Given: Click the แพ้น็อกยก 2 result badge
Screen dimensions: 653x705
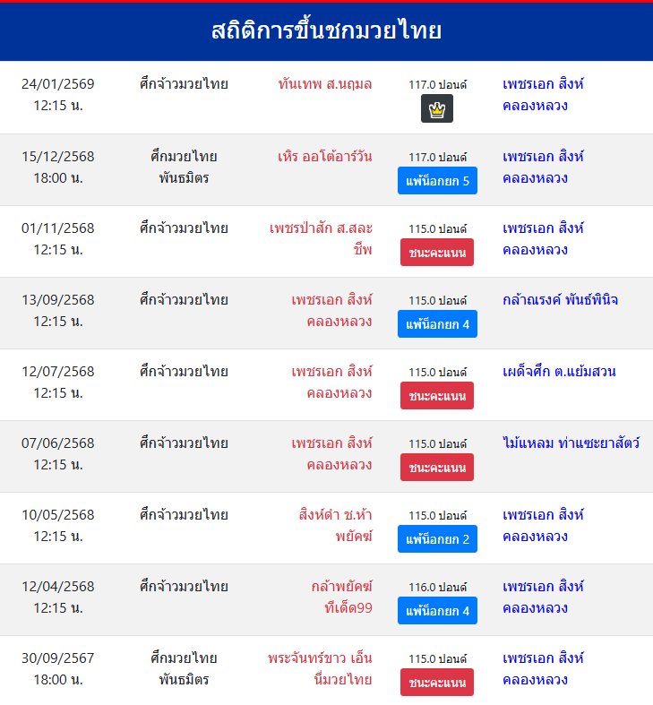Looking at the screenshot, I should 437,539.
